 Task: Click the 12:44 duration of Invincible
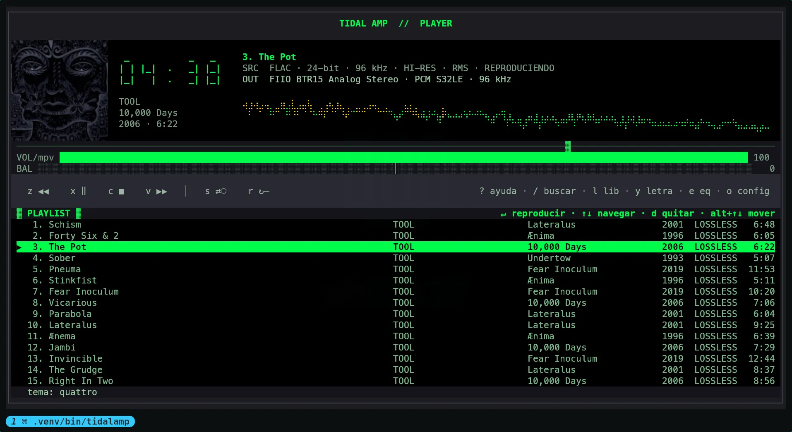[761, 359]
